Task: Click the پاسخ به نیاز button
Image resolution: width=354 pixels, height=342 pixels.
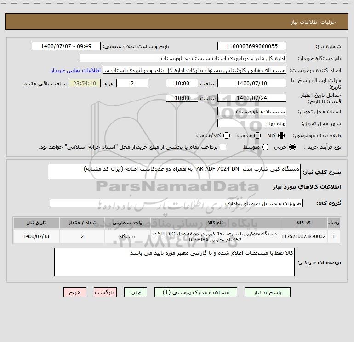Action: tap(267, 292)
